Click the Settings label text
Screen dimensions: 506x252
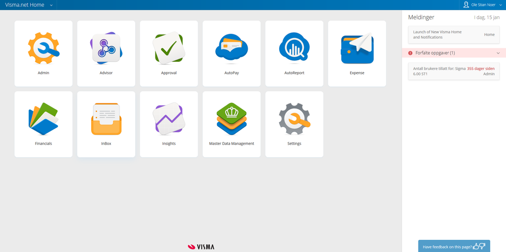click(x=294, y=143)
